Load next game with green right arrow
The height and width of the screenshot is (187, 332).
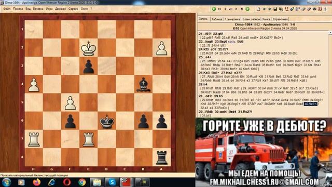pos(247,9)
